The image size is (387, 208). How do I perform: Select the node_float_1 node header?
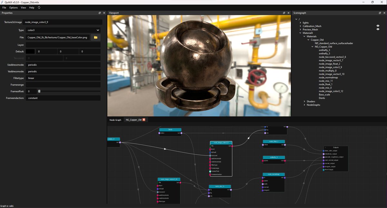click(274, 142)
